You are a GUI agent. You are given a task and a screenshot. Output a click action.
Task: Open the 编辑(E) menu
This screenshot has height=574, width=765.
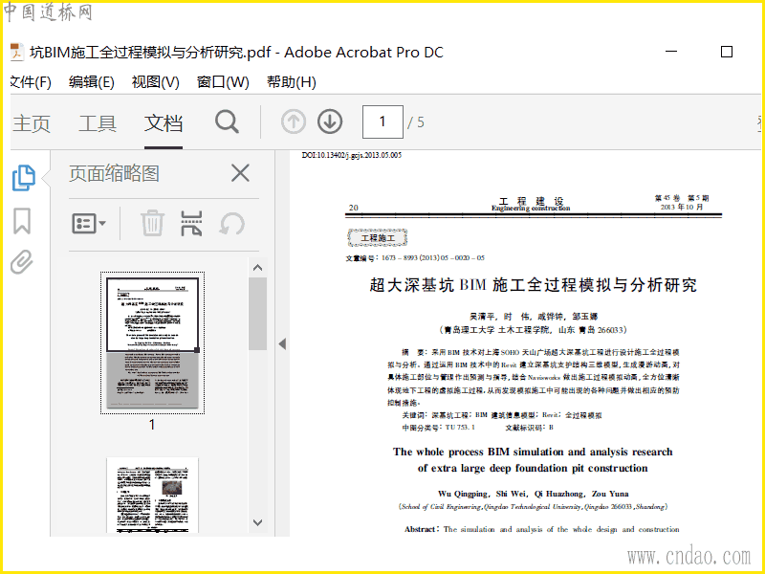[x=92, y=82]
